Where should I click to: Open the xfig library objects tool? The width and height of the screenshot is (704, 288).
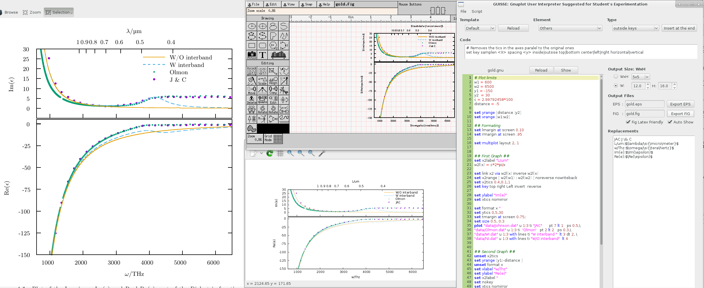pyautogui.click(x=278, y=55)
